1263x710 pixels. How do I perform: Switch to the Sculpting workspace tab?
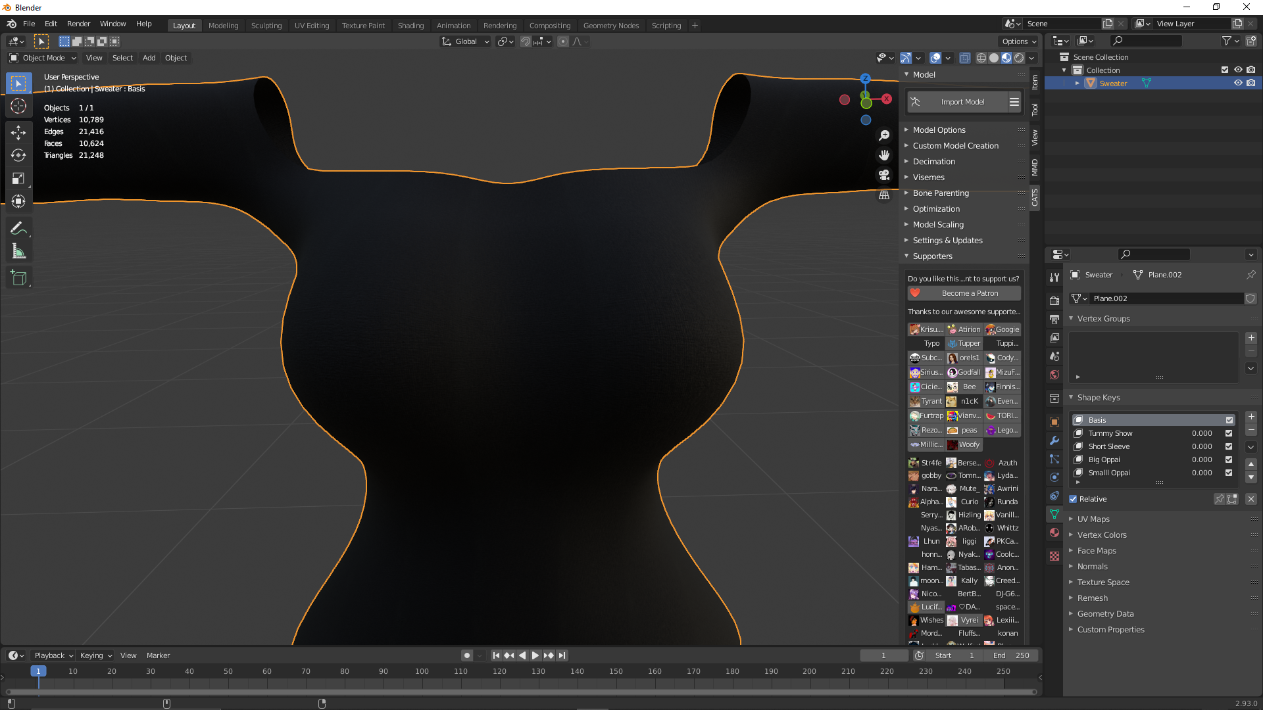(x=266, y=26)
